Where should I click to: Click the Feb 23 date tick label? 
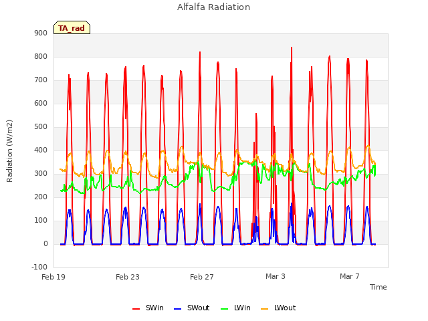point(128,277)
